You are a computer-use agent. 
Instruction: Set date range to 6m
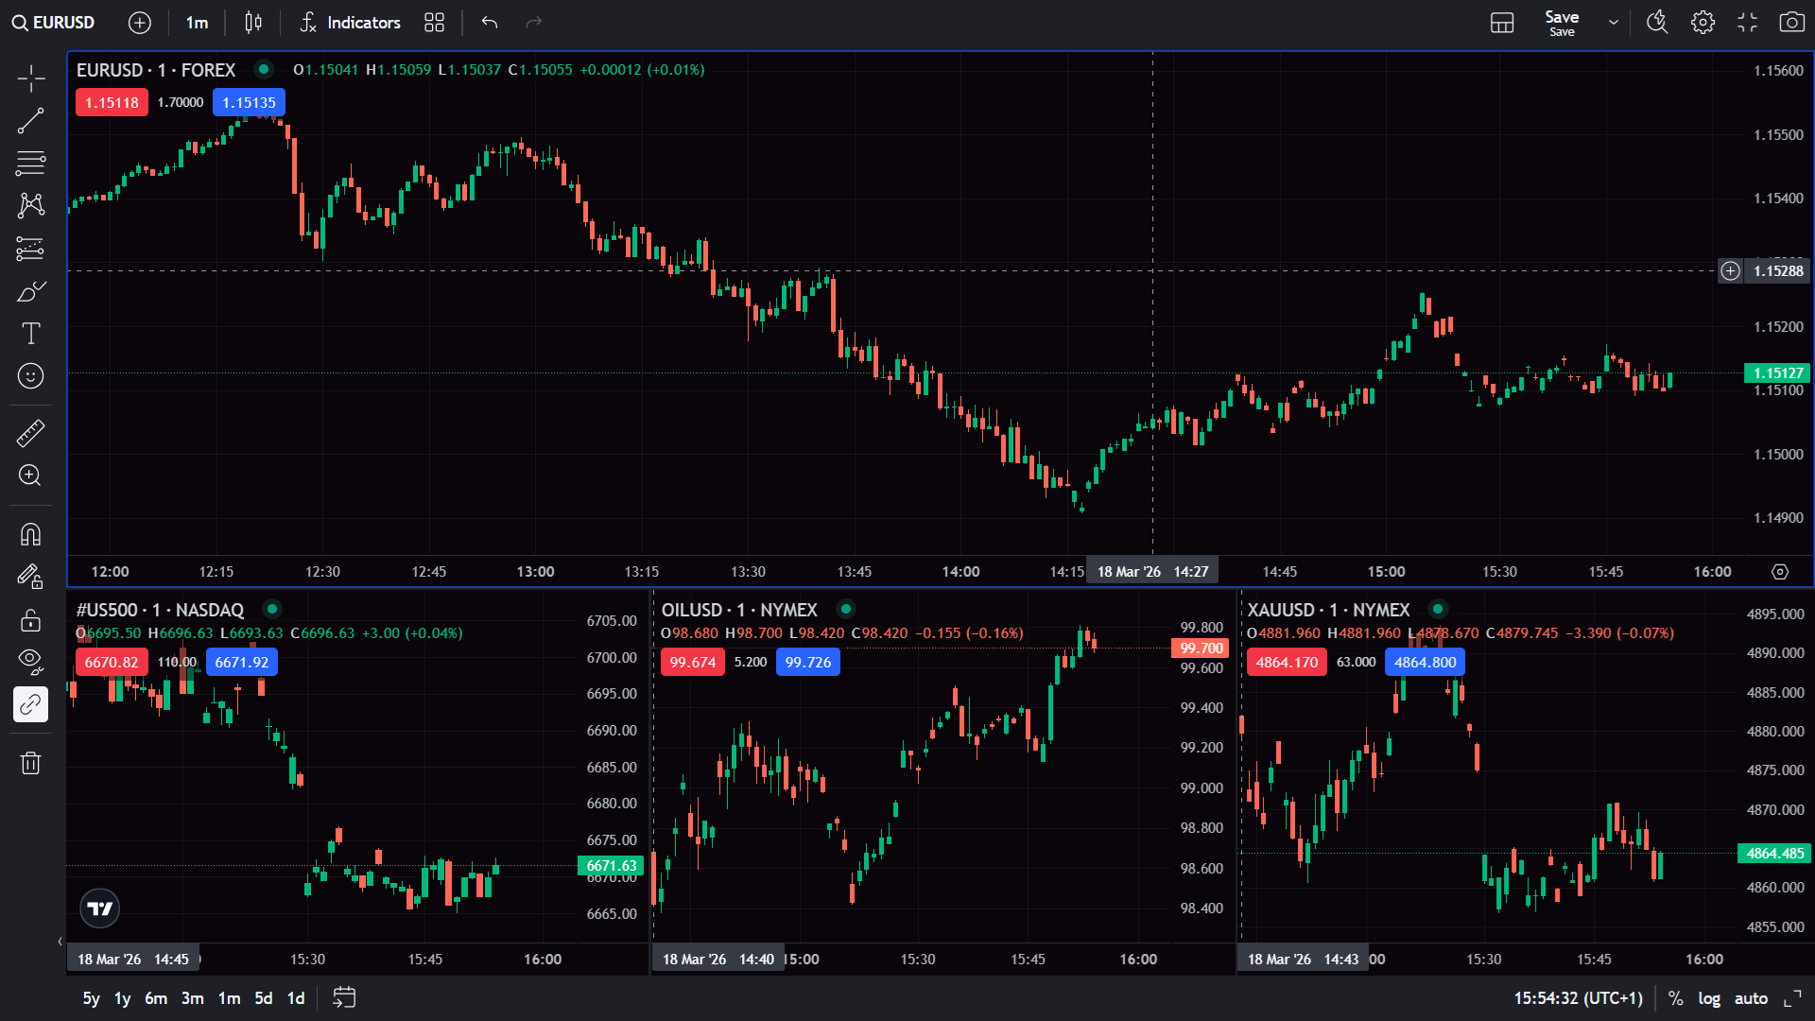click(156, 998)
